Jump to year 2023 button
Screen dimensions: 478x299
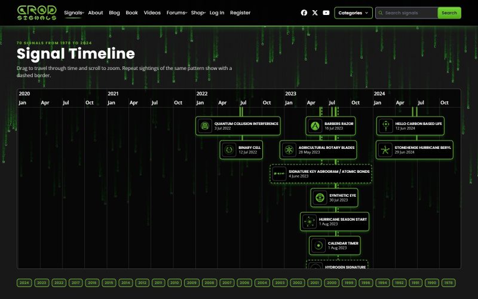[41, 283]
